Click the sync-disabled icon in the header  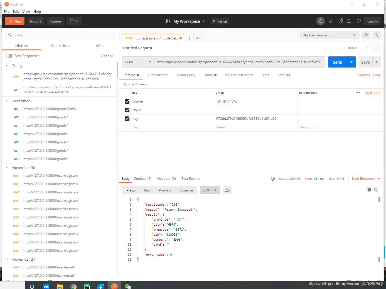pyautogui.click(x=321, y=21)
